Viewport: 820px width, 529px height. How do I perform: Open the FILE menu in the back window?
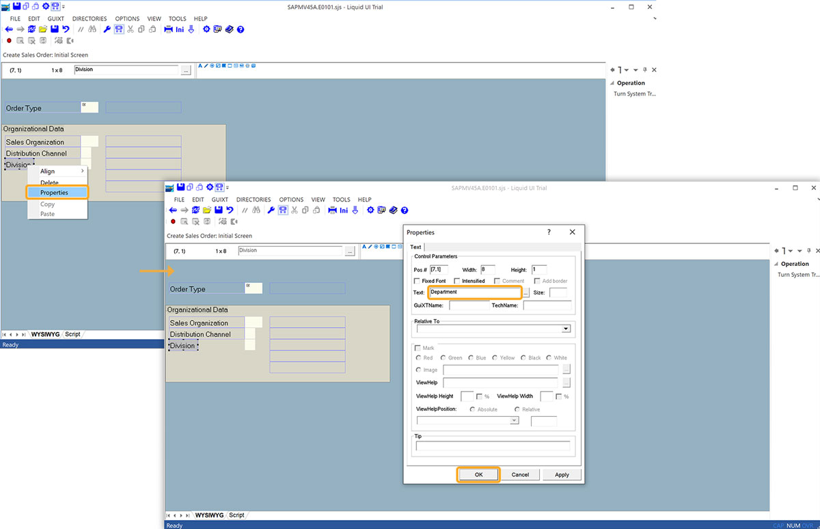(15, 18)
